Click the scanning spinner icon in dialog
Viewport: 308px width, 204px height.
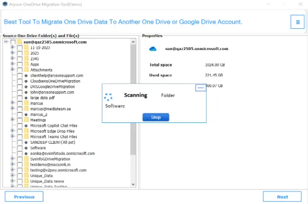click(108, 97)
